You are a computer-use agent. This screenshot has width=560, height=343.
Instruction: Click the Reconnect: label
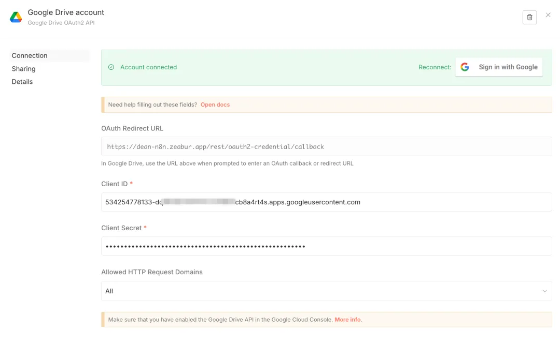pos(435,67)
